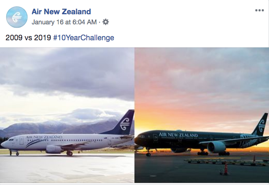This screenshot has height=185, width=269.
Task: Click the Air New Zealand lettering on the white fuselage
Action: click(44, 137)
